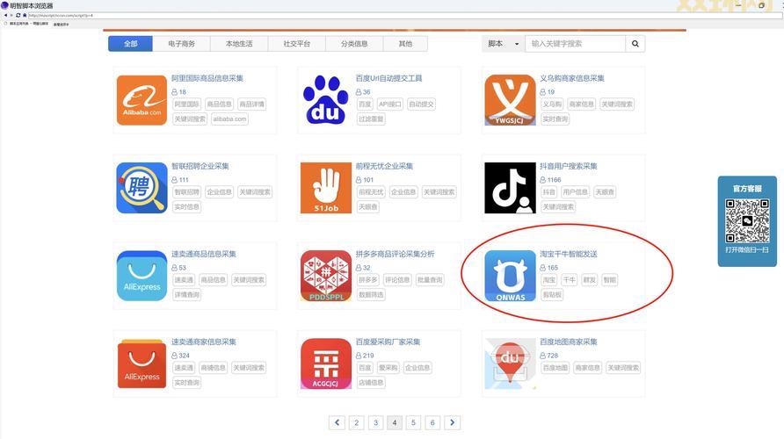Open the 速卖通商品信息采集 title link
Image resolution: width=784 pixels, height=439 pixels.
[203, 254]
